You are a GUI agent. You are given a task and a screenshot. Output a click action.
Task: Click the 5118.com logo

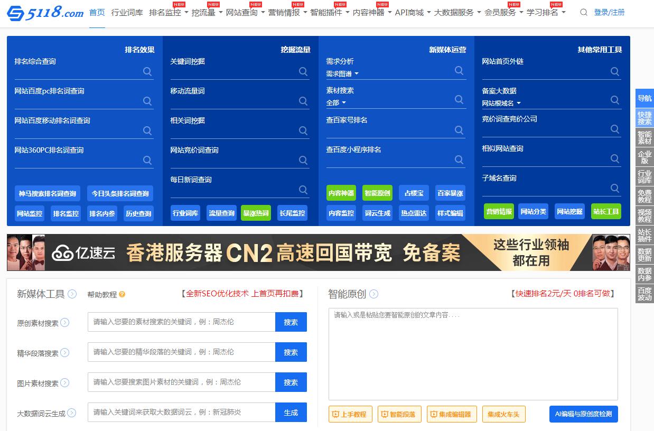45,13
